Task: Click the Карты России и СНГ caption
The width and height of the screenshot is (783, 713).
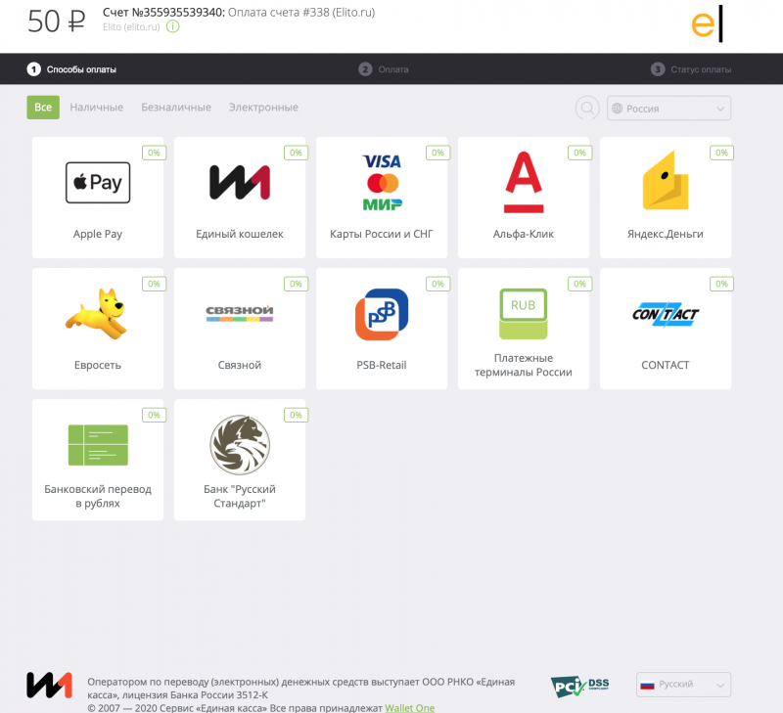Action: 382,234
